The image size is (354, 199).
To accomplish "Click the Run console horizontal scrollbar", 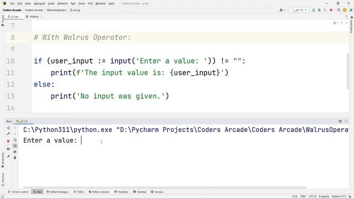I will (165, 187).
